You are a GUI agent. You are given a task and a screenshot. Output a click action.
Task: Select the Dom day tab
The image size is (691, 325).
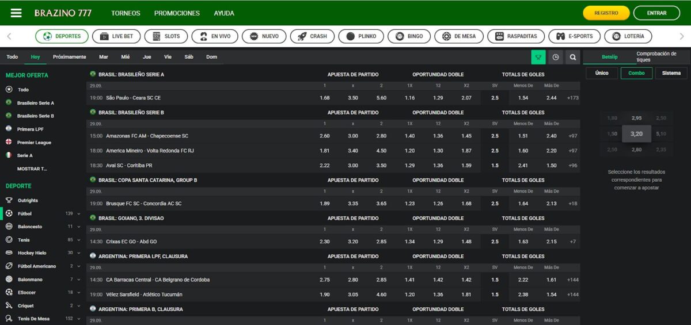[211, 57]
